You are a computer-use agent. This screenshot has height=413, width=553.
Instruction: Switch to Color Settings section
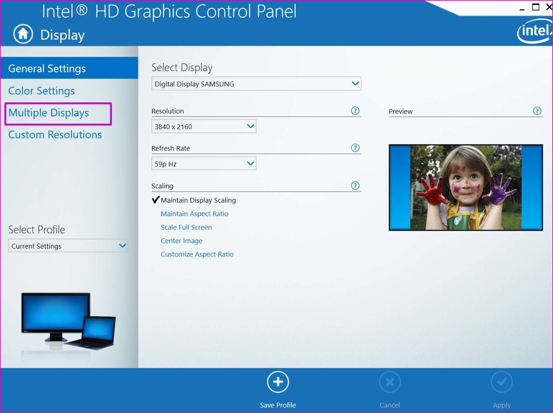[41, 90]
